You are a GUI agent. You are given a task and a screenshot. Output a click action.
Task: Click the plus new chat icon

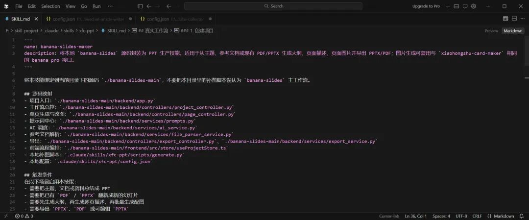point(448,6)
